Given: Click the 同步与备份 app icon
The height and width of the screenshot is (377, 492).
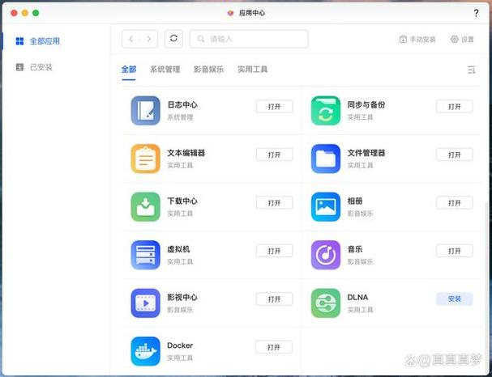Looking at the screenshot, I should (x=326, y=111).
